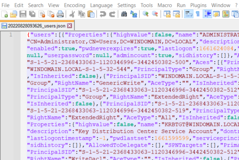239x160 pixels.
Task: Zoom out with the magnifier minus icon
Action: click(x=155, y=14)
